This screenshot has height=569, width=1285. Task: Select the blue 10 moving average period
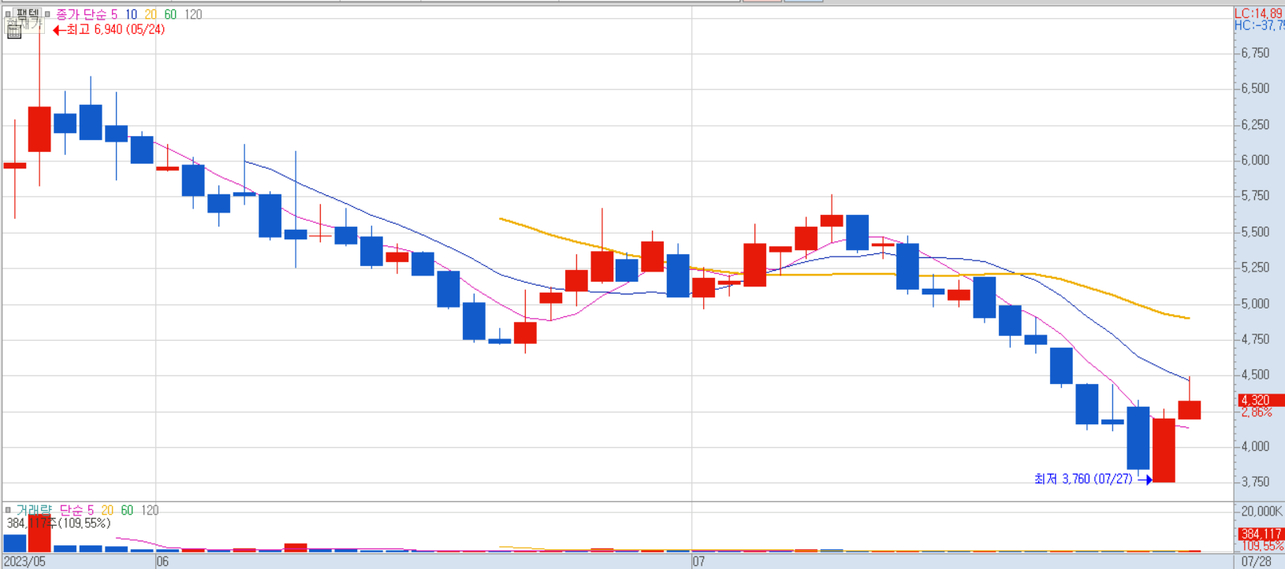tap(131, 14)
